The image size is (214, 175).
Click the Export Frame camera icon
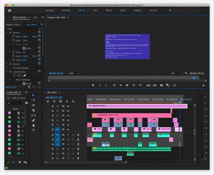pos(161,85)
